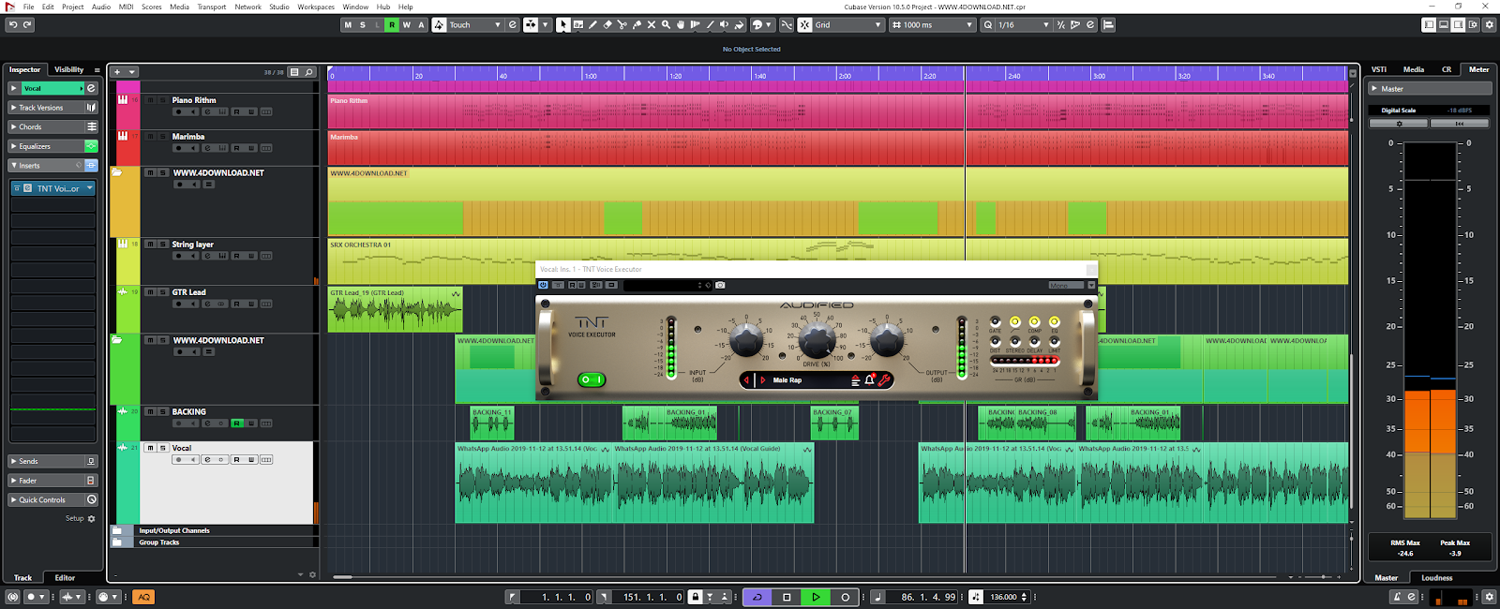Select previous TNT preset red arrow
1500x609 pixels.
click(747, 380)
